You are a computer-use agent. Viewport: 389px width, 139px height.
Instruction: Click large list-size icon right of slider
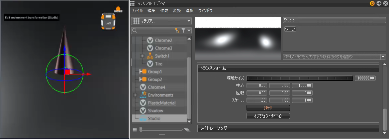187,130
